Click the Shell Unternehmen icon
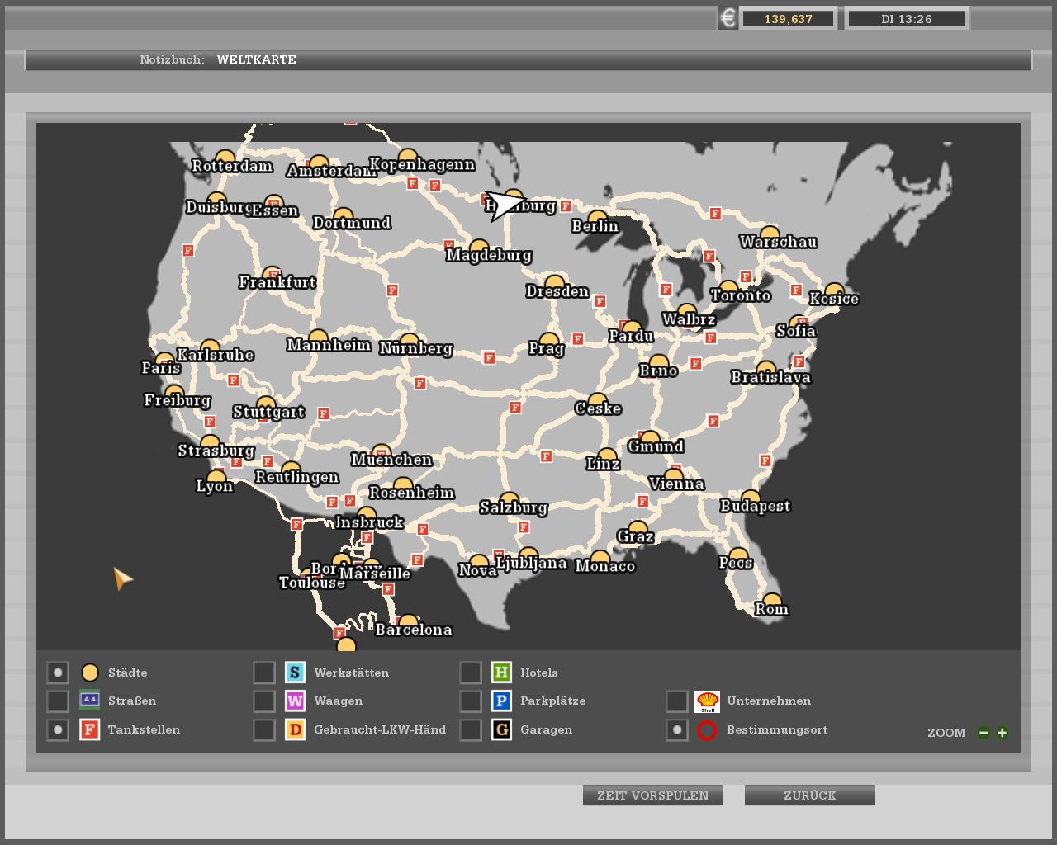1057x845 pixels. (707, 701)
